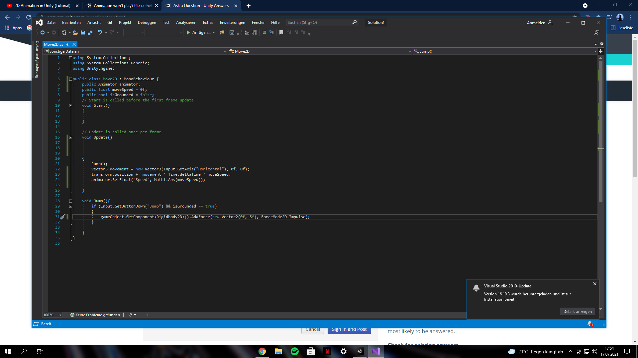The height and width of the screenshot is (358, 638).
Task: Open the Sonstige Dateien project dropdown
Action: coord(135,51)
